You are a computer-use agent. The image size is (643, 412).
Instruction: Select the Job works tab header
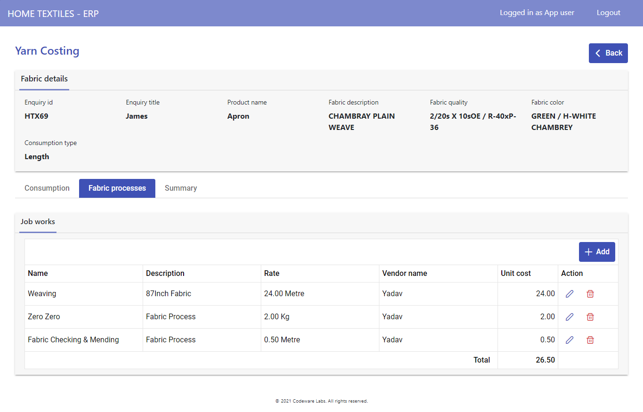tap(38, 222)
